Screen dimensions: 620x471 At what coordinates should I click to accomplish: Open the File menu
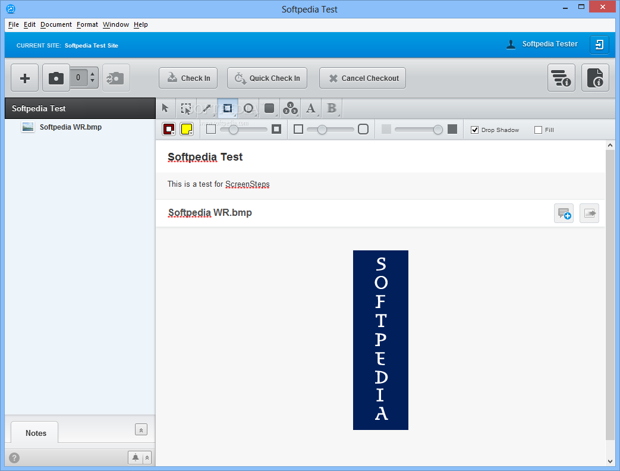[14, 24]
